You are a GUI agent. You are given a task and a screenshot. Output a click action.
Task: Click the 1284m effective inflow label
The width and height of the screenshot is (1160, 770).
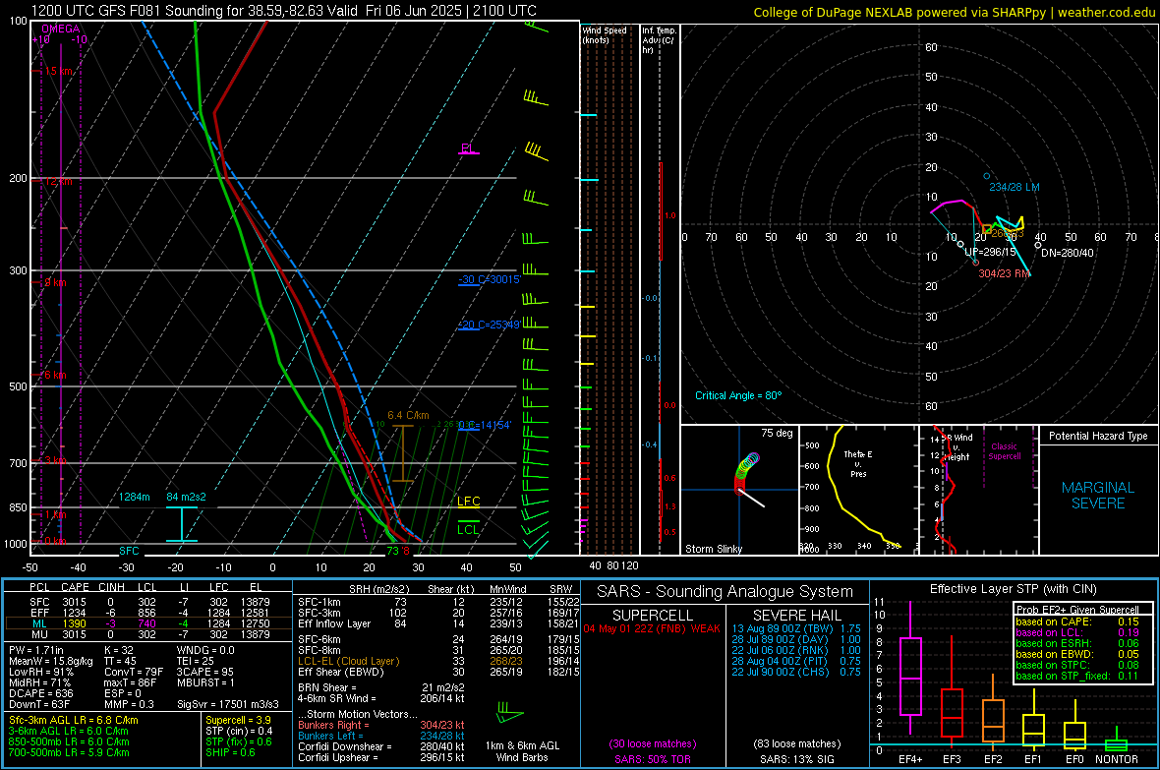pos(135,497)
